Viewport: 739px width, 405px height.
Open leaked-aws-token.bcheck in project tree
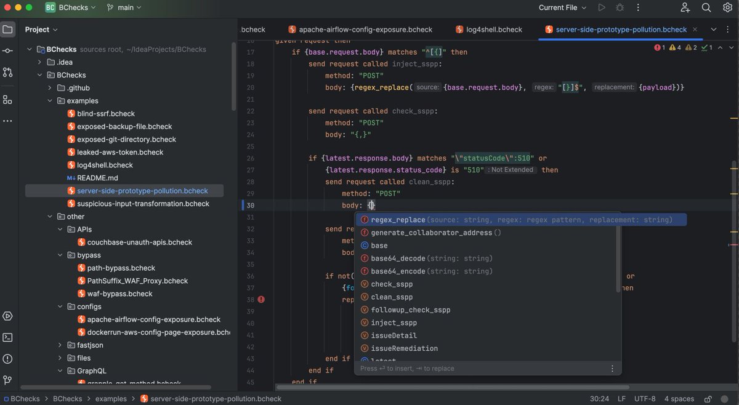tap(120, 152)
